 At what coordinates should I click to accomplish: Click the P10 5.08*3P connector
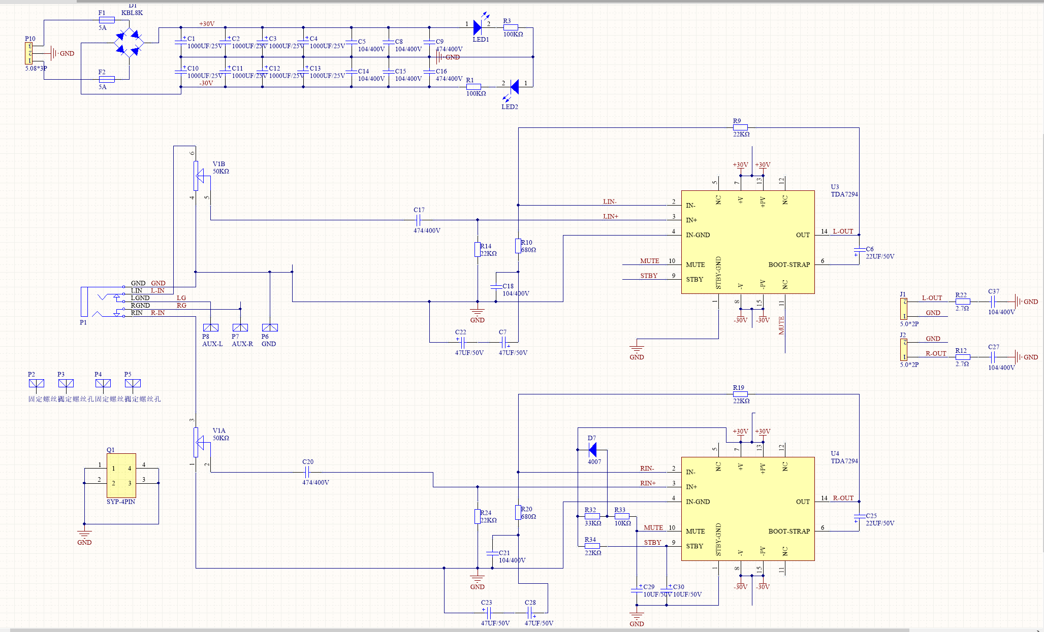click(x=29, y=53)
